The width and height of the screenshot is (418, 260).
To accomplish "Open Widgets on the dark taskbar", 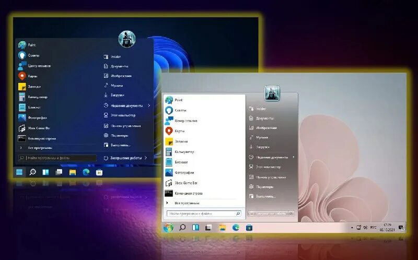I will 46,172.
